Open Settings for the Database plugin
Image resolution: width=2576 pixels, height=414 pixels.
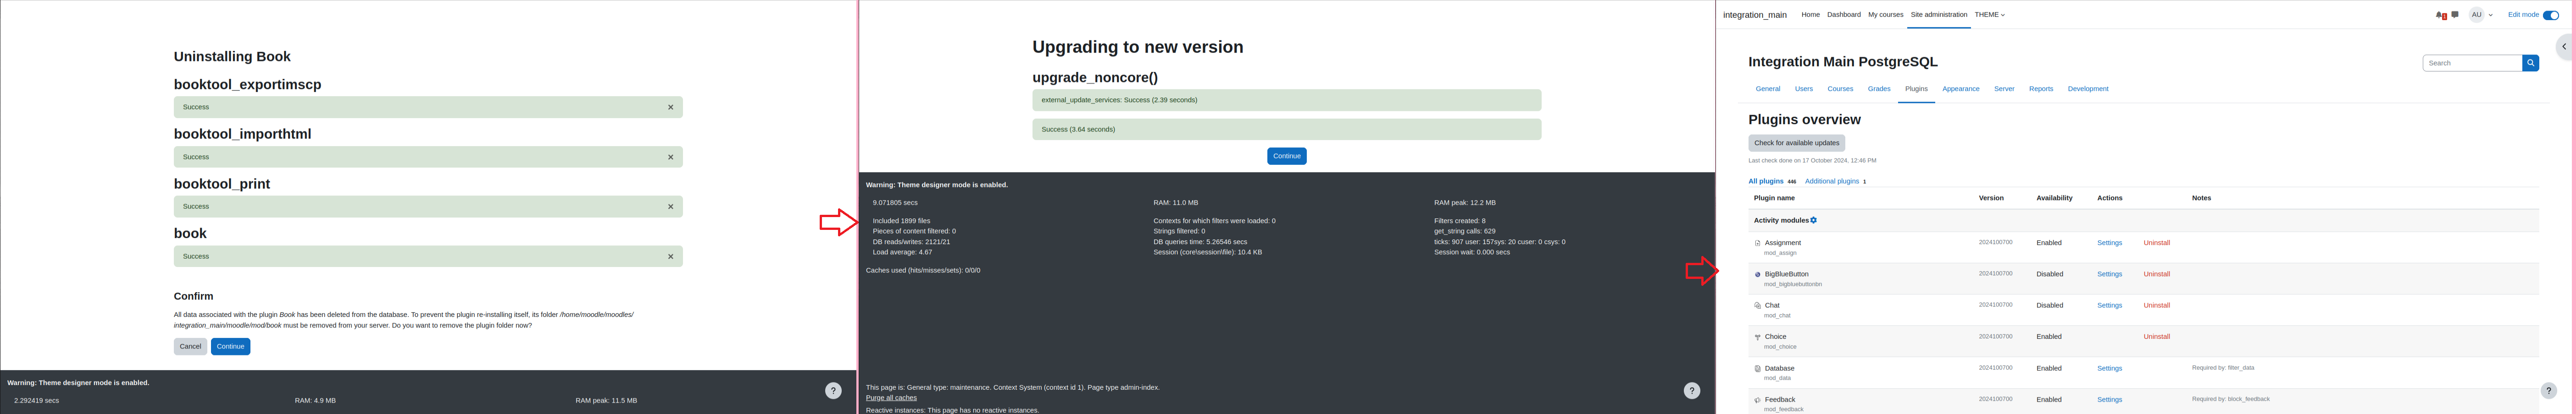coord(2109,368)
